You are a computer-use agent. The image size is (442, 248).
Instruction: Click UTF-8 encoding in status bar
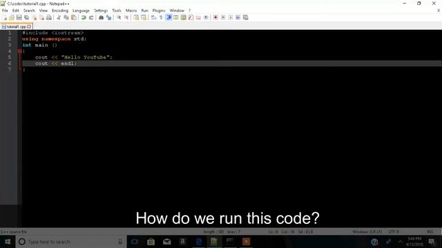[x=394, y=231]
